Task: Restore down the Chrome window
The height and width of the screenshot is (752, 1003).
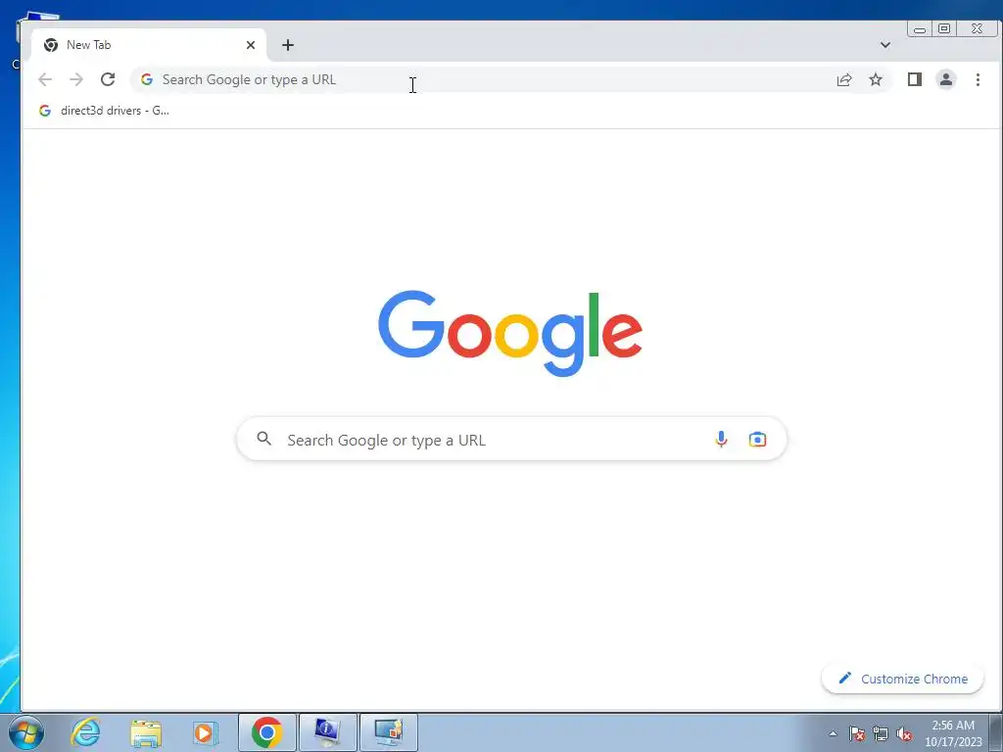Action: (944, 28)
